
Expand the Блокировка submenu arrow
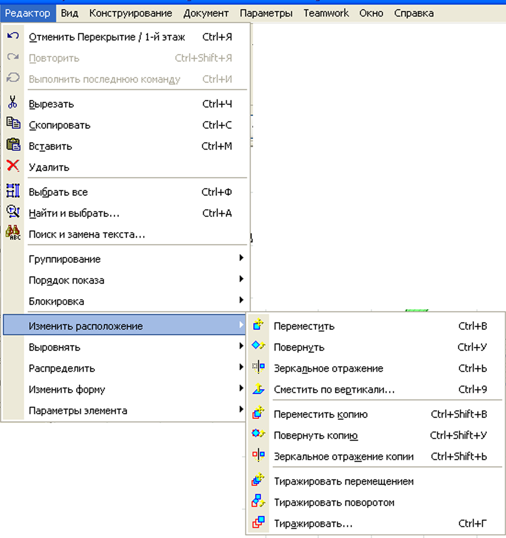click(241, 300)
